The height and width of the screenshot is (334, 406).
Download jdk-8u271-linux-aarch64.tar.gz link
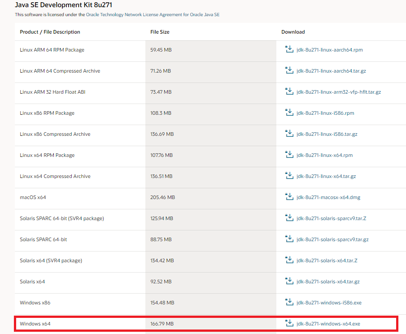(x=331, y=71)
